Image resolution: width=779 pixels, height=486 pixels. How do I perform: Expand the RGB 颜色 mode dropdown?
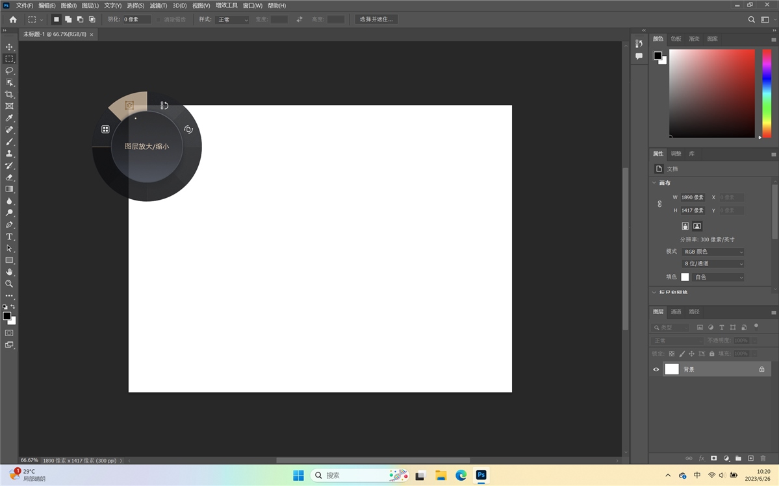[x=713, y=252]
